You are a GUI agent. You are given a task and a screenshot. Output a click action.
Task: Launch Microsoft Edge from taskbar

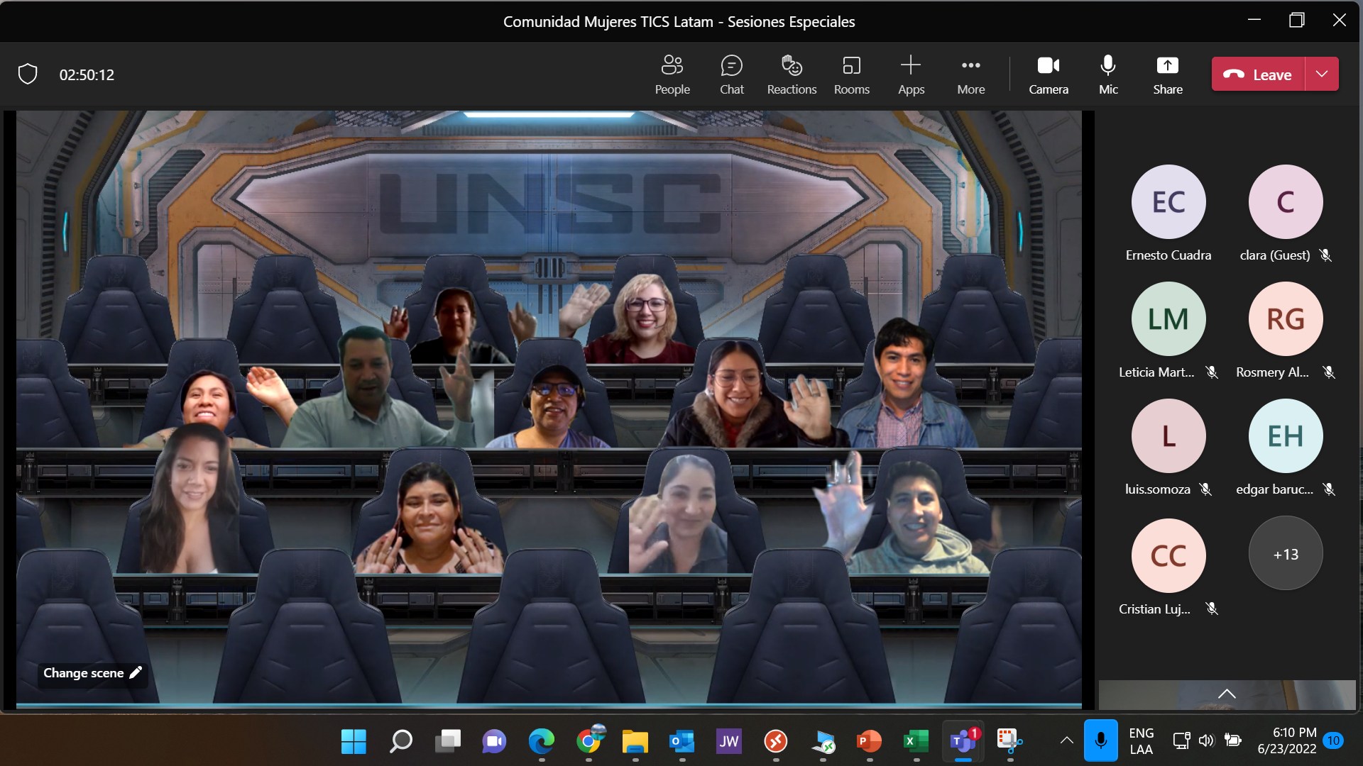click(x=541, y=742)
